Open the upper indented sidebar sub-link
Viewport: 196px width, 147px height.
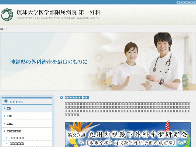point(17,138)
